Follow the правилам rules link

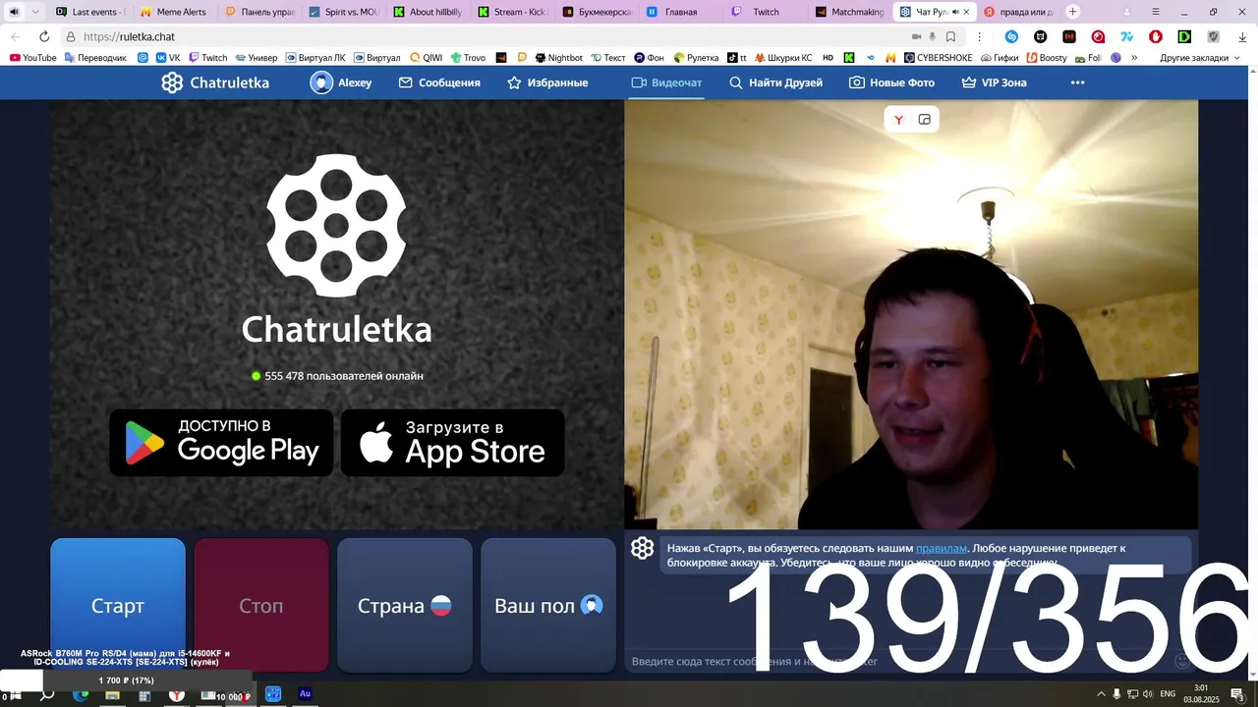pos(941,548)
